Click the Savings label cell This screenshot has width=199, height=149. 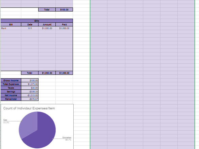(11, 91)
